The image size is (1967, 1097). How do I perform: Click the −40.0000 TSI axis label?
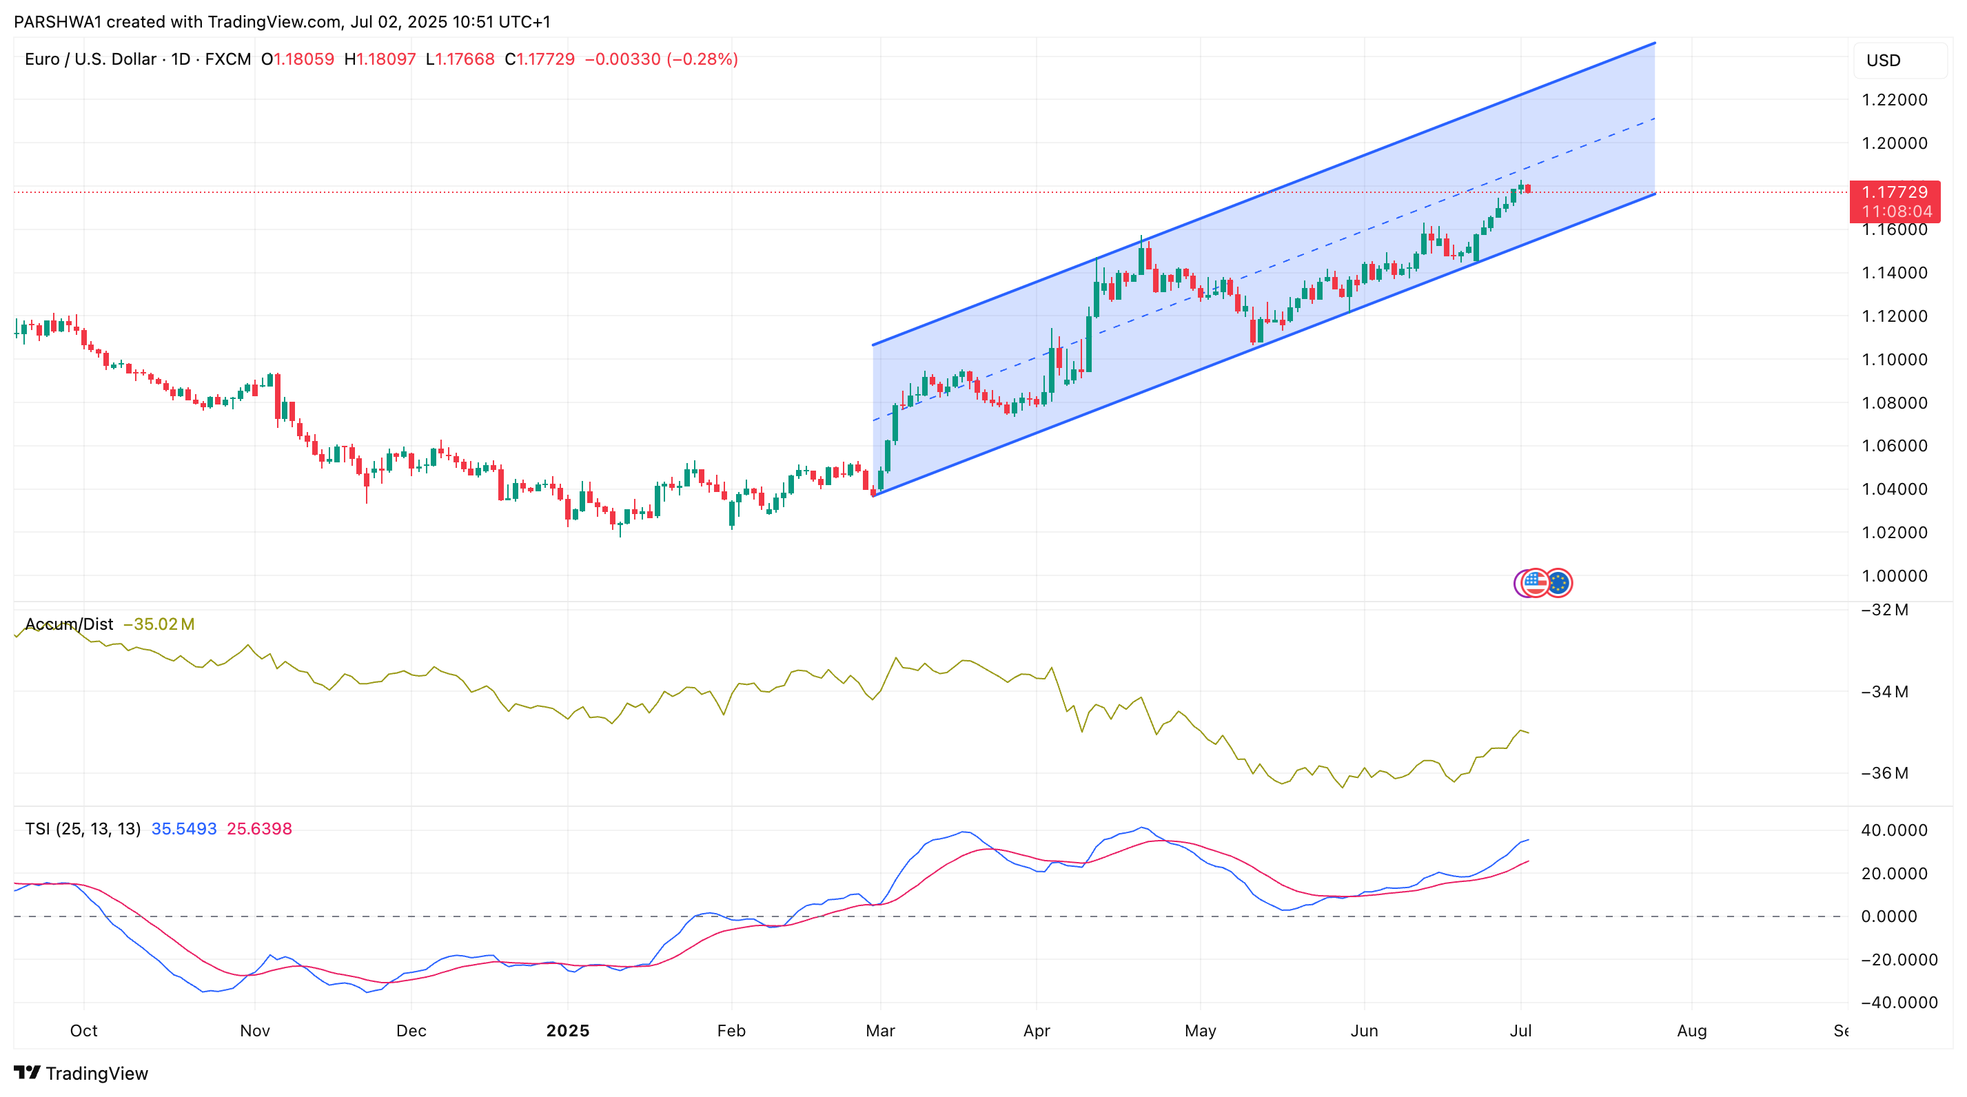coord(1899,1003)
